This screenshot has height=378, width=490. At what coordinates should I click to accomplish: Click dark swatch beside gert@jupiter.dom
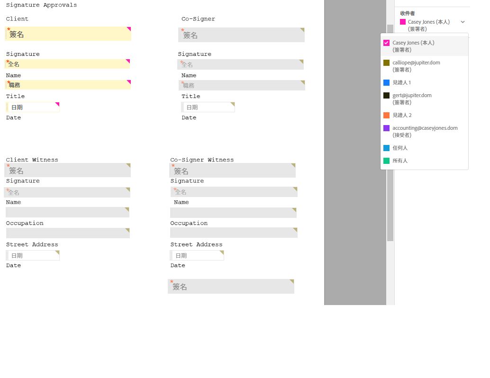387,96
